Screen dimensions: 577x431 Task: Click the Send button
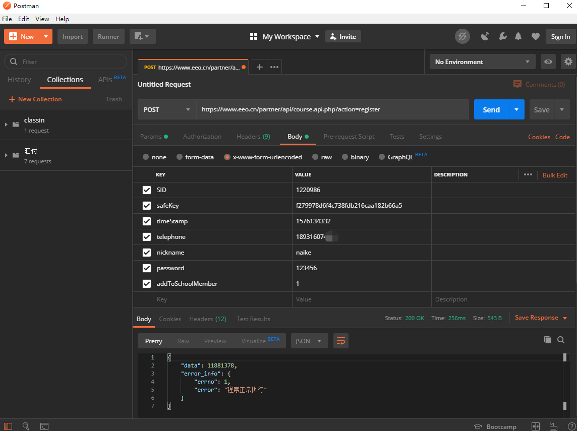tap(491, 109)
